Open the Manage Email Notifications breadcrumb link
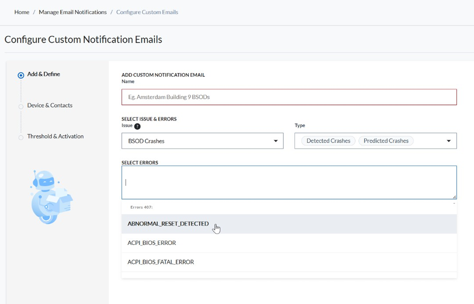The width and height of the screenshot is (474, 304). point(73,12)
